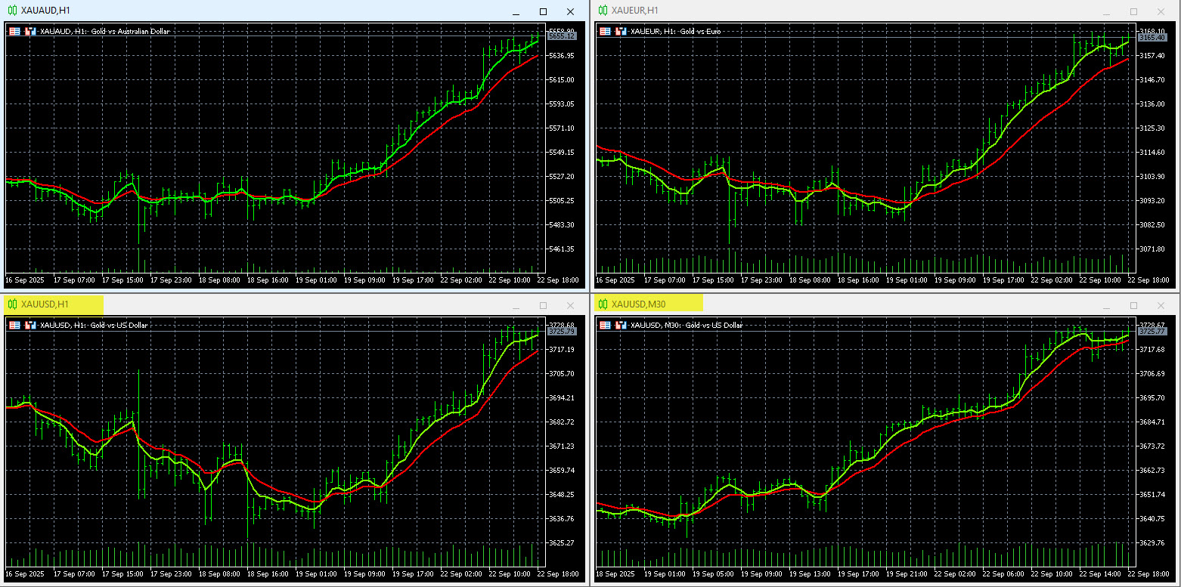Click candlestick icon in XAUUSD,M30 title bar
The image size is (1181, 587).
pos(603,304)
